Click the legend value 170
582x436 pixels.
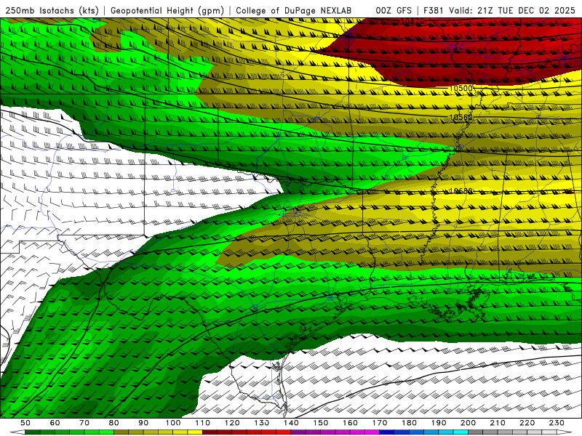tap(380, 423)
